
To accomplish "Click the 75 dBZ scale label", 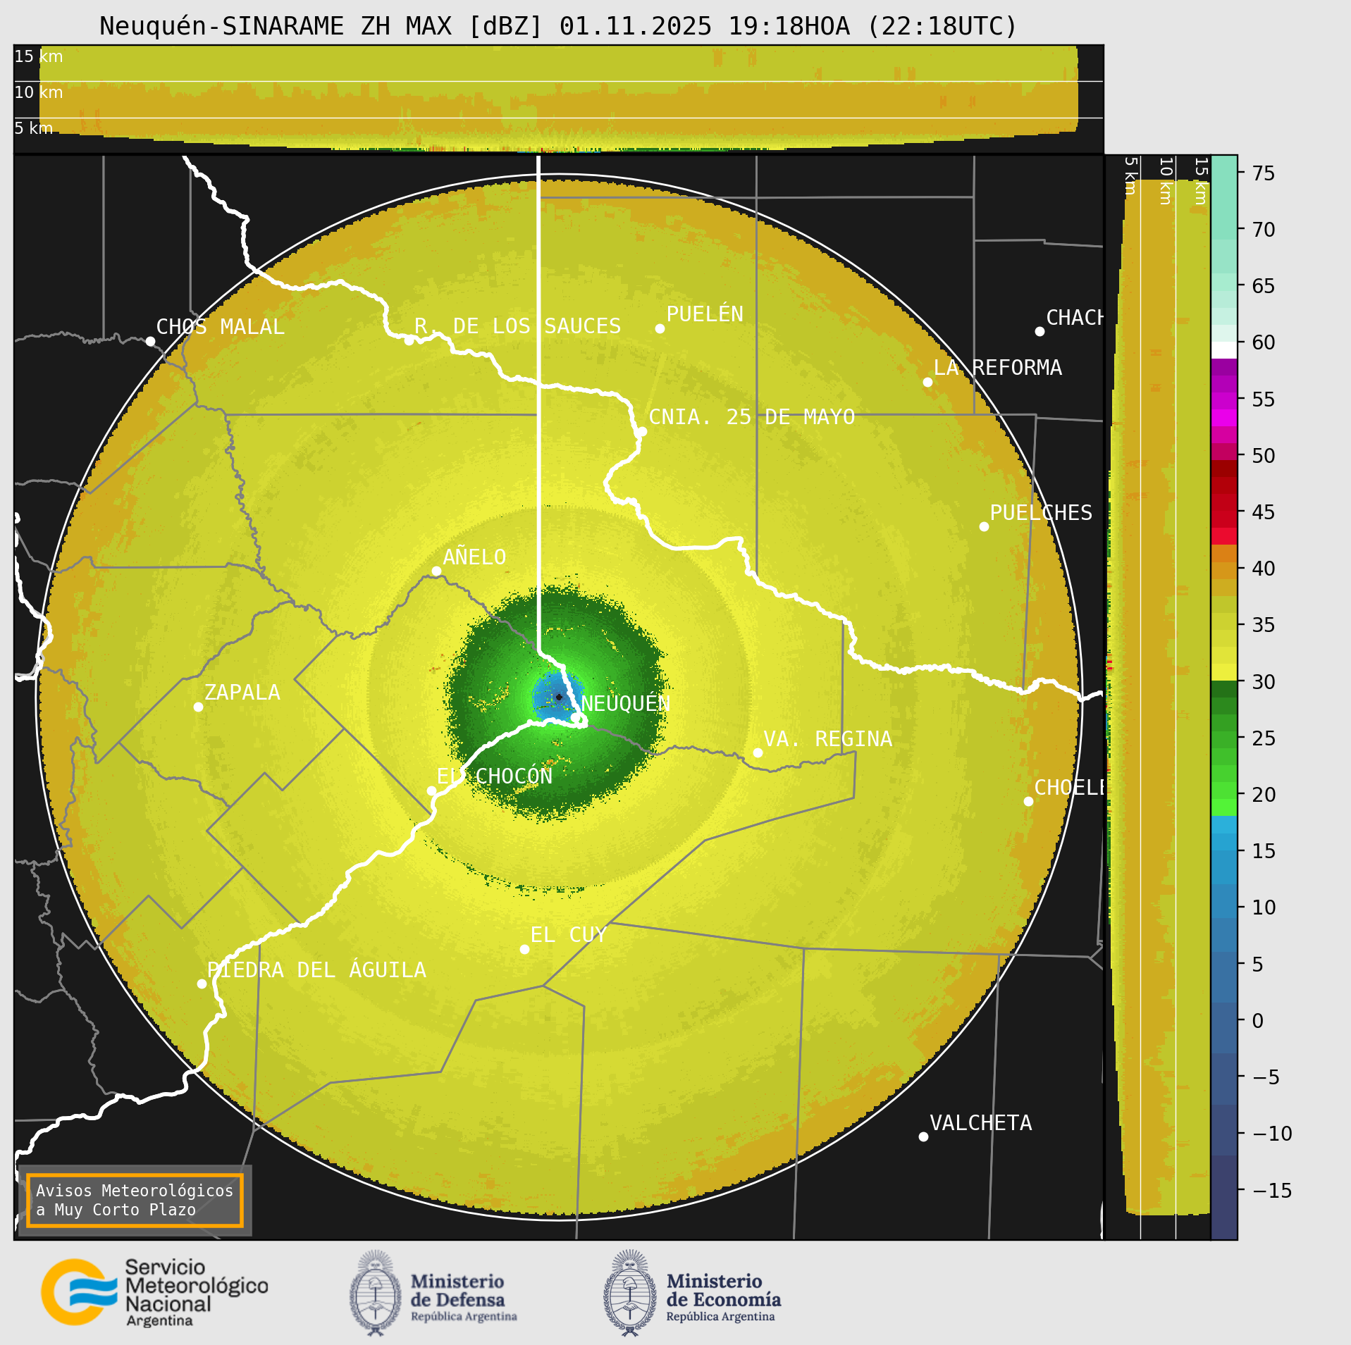I will [1264, 173].
